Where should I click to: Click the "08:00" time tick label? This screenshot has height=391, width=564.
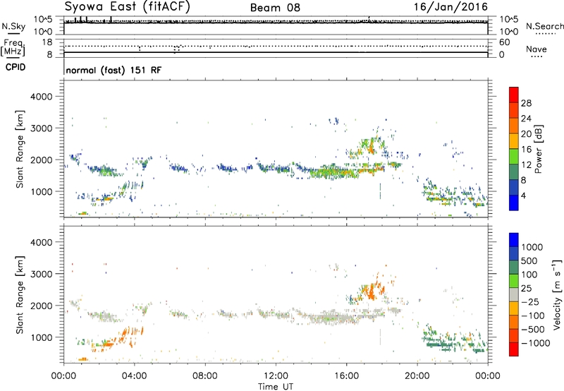click(x=205, y=376)
